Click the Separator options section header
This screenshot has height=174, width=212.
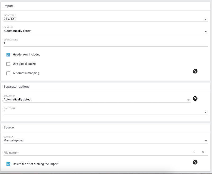(16, 87)
